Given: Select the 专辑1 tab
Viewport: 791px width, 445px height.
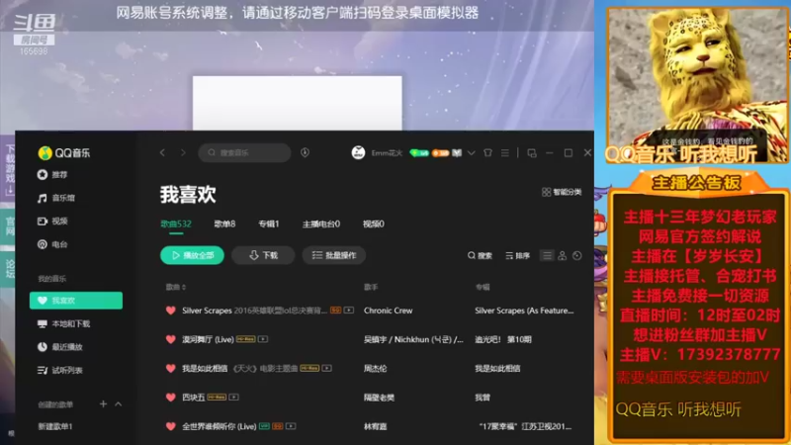Looking at the screenshot, I should pos(268,224).
